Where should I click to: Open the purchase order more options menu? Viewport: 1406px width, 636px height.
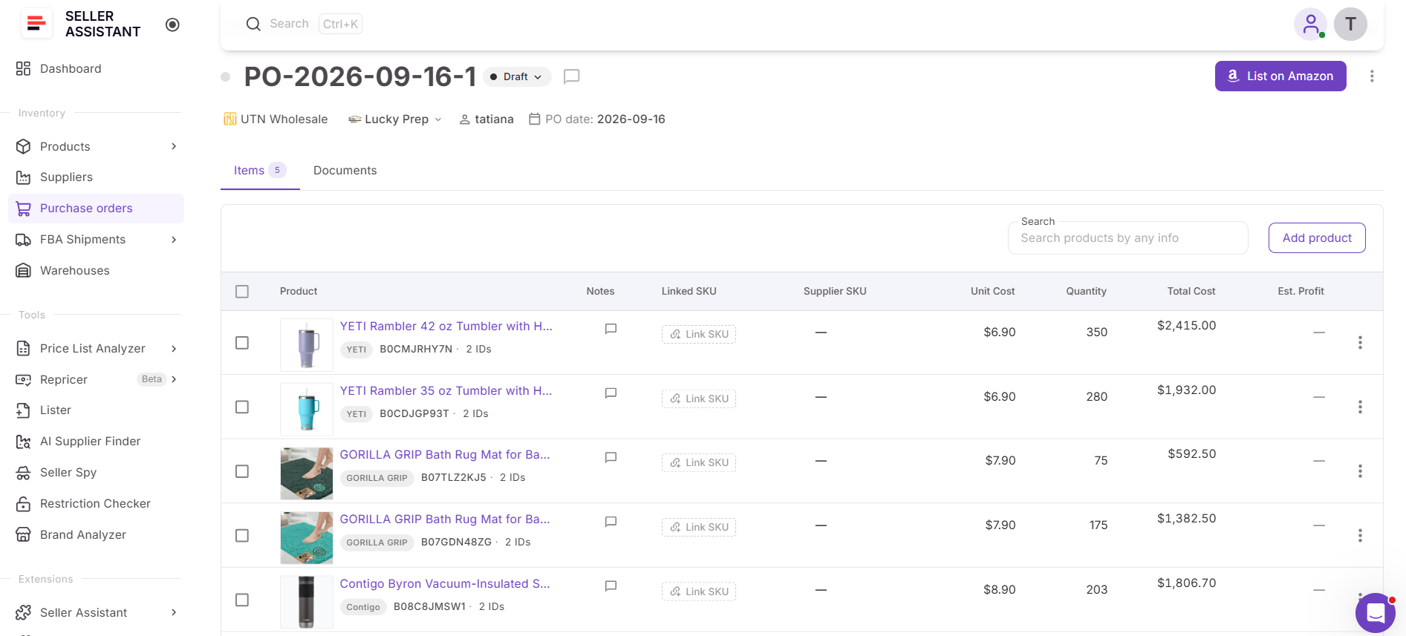tap(1372, 76)
